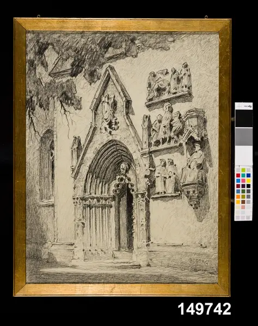The image size is (258, 326).
Task: Select the red patch on color chart
Action: 238,175
